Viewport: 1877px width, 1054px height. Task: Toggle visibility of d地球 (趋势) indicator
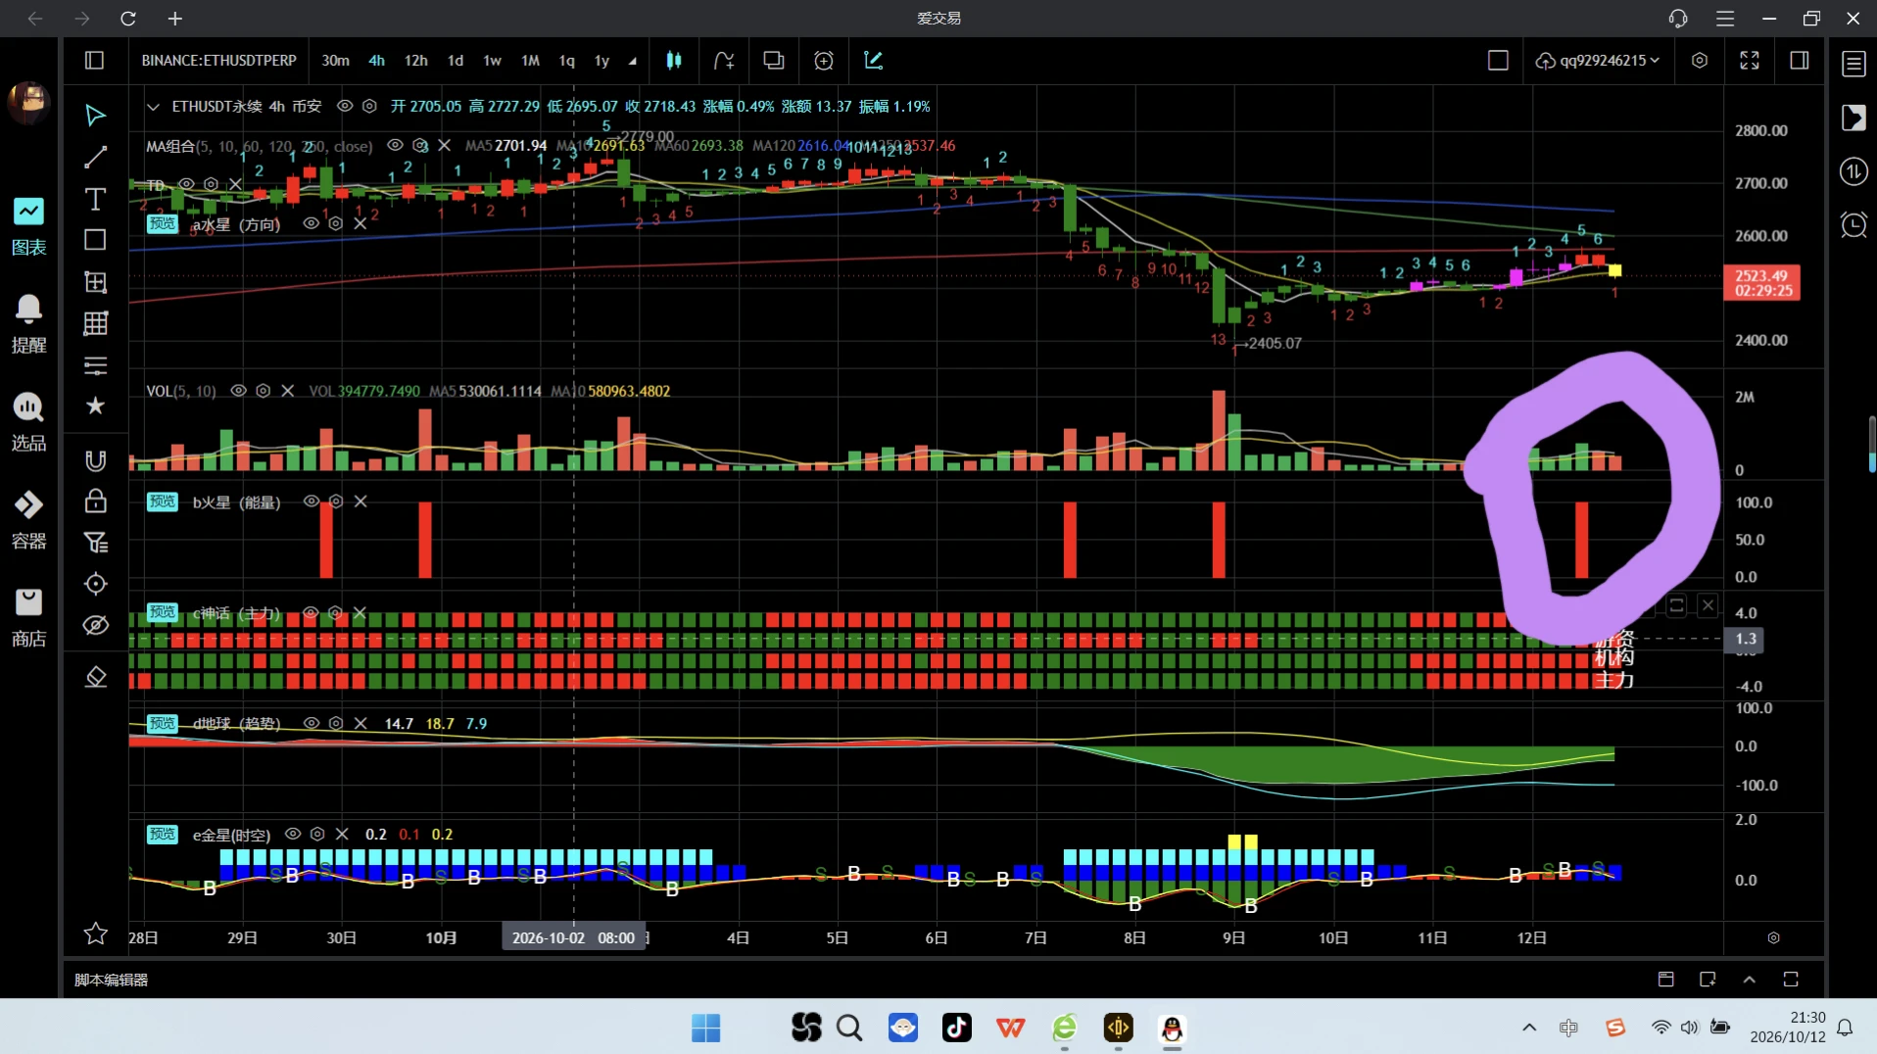(x=311, y=723)
